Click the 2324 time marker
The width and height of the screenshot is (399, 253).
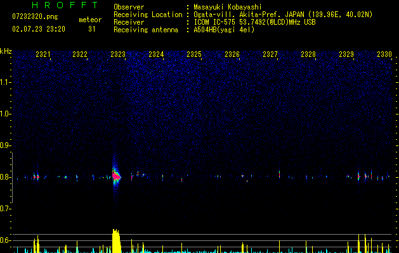(156, 54)
